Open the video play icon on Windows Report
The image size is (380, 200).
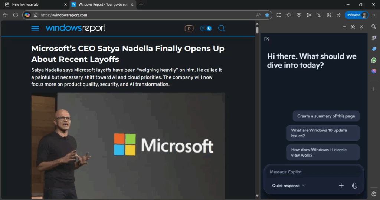[x=189, y=28]
